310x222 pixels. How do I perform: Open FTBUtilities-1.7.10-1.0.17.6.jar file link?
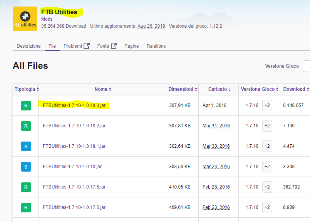coord(74,187)
